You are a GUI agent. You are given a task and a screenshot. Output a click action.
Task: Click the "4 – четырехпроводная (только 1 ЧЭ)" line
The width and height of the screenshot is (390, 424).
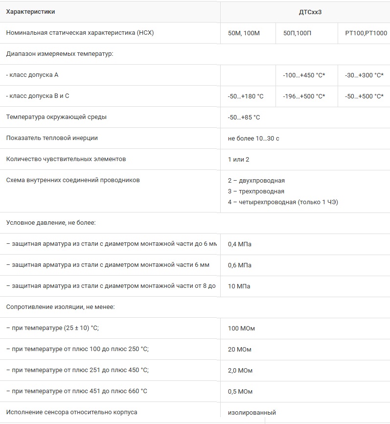point(283,202)
